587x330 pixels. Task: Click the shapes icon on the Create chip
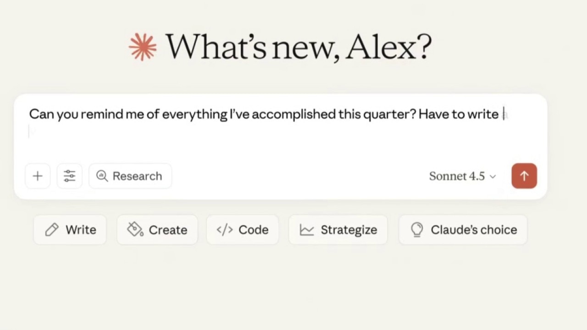(135, 230)
